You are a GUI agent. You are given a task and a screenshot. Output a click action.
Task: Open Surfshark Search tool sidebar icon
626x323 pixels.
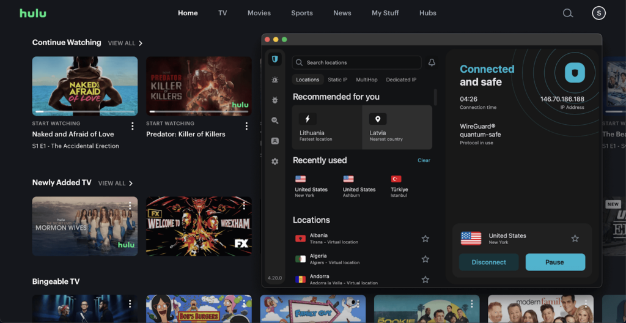point(274,121)
